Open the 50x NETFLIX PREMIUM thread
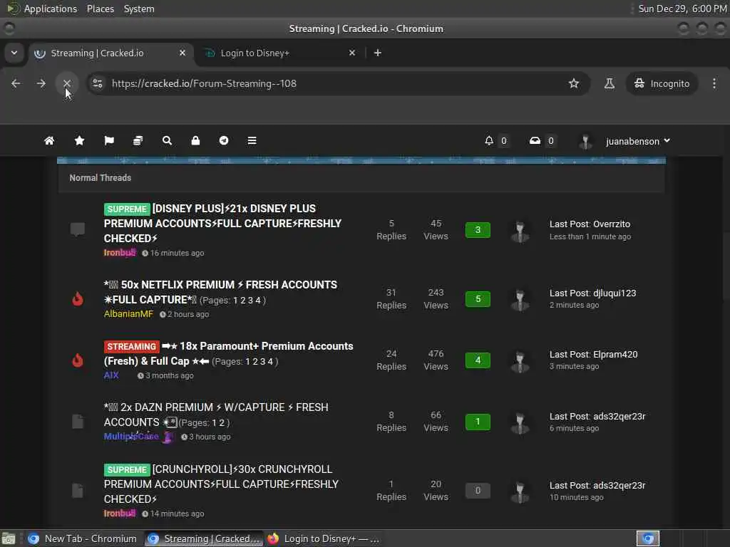Image resolution: width=730 pixels, height=547 pixels. point(220,292)
